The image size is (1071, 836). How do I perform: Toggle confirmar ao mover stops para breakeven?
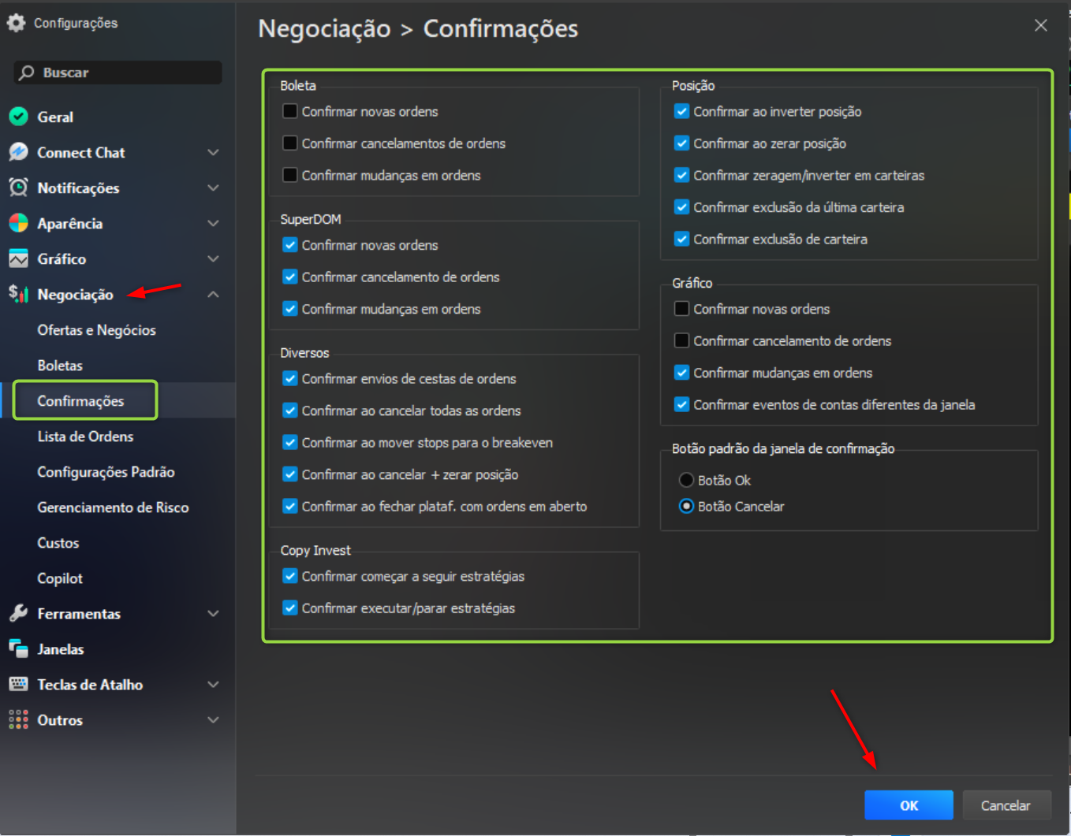[x=290, y=442]
